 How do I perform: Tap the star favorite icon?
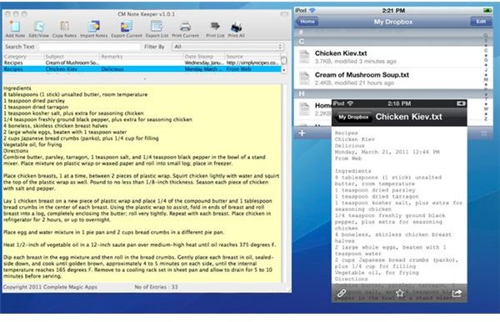point(399,293)
